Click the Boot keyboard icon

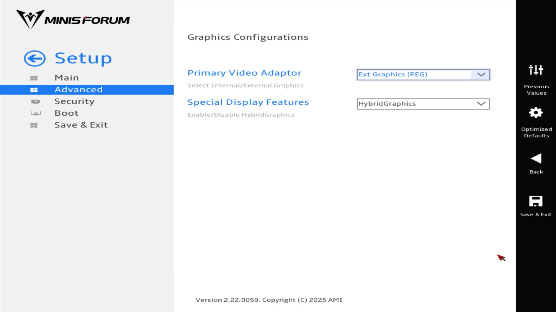click(x=36, y=113)
